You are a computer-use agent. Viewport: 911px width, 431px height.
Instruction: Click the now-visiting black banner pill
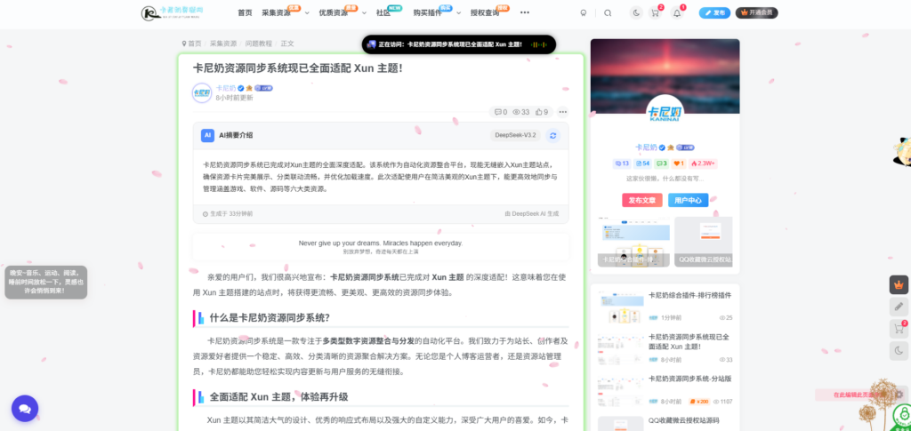(x=459, y=44)
